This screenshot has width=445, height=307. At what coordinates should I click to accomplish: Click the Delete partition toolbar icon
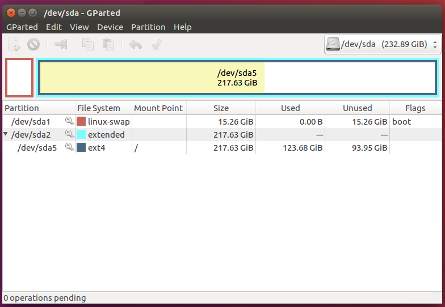pyautogui.click(x=33, y=44)
